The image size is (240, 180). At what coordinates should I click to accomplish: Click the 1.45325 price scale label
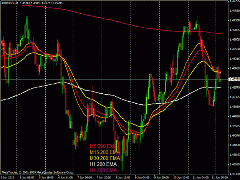pyautogui.click(x=235, y=97)
